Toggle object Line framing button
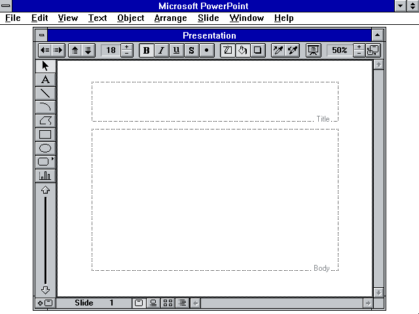The width and height of the screenshot is (419, 314). tap(227, 50)
